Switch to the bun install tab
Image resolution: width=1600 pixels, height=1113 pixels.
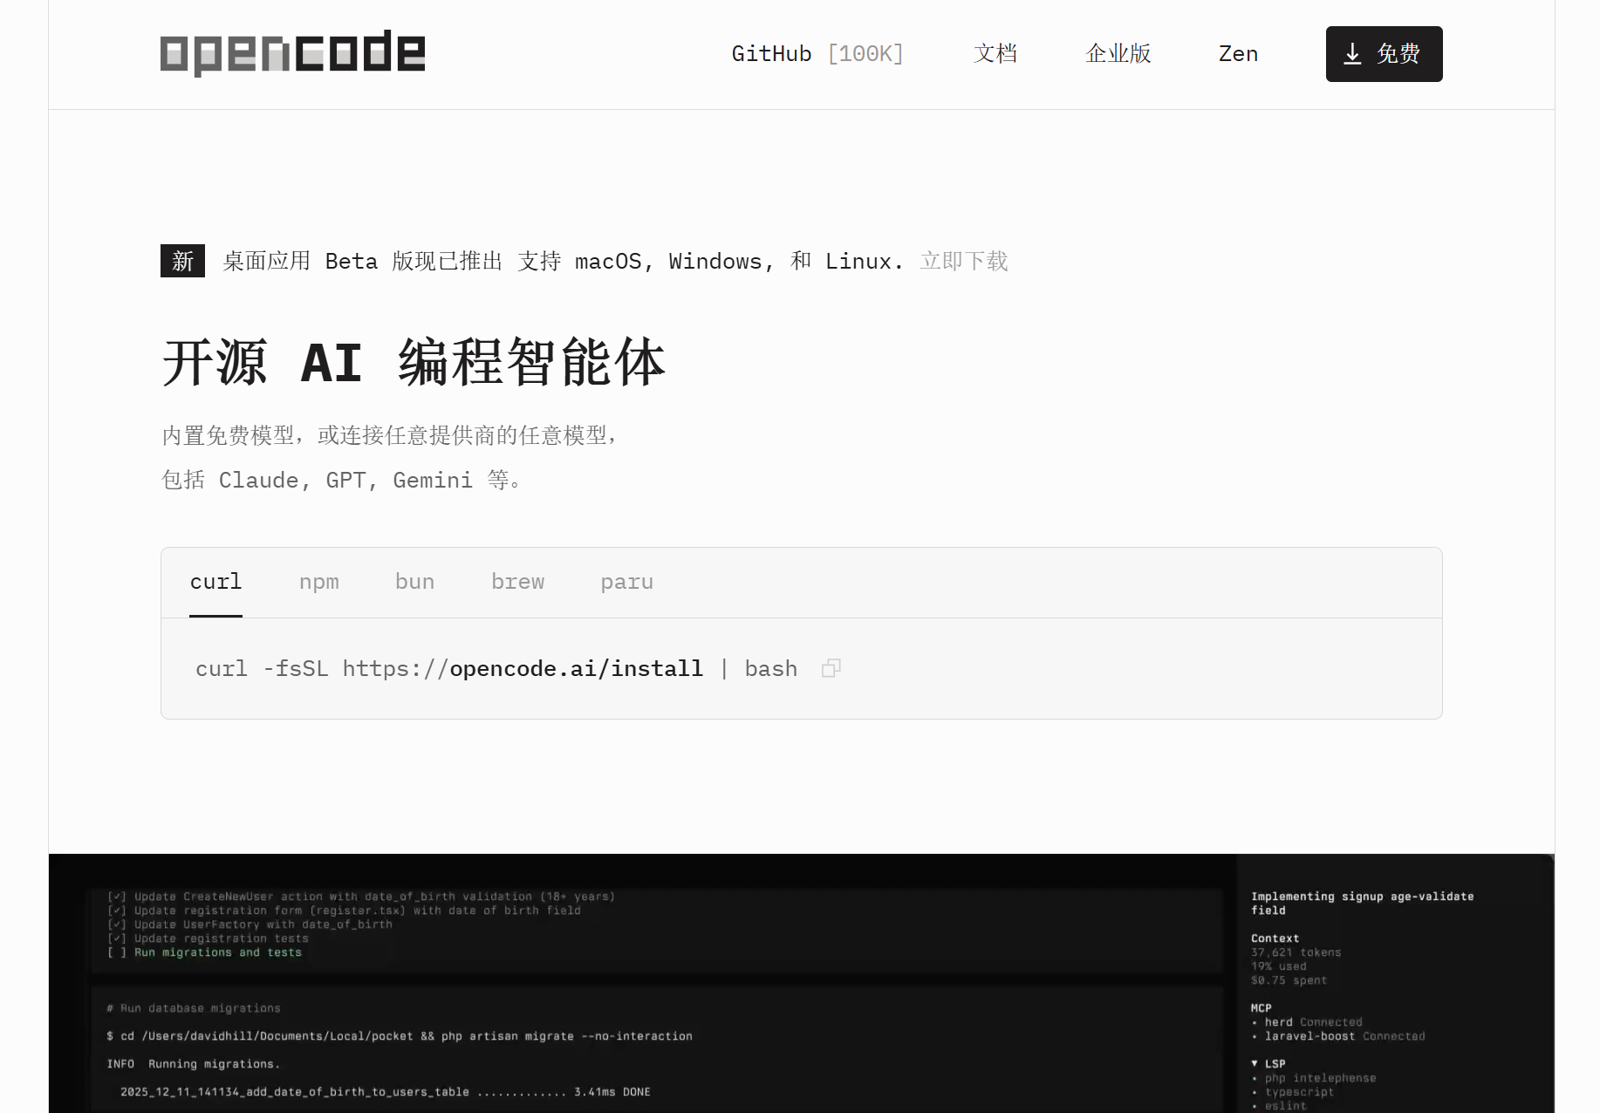point(414,581)
